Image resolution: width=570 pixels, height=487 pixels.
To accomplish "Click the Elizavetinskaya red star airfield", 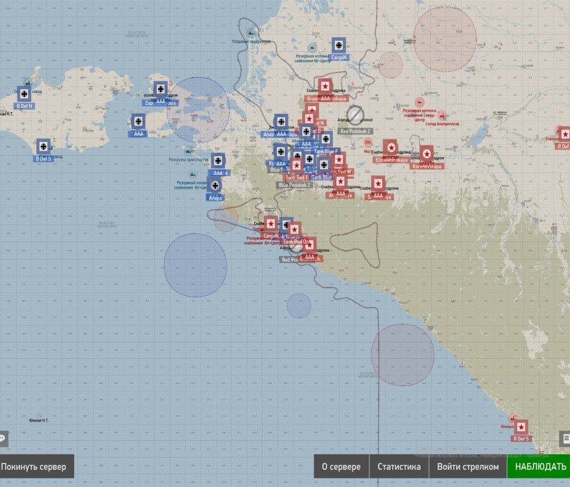I will point(391,148).
